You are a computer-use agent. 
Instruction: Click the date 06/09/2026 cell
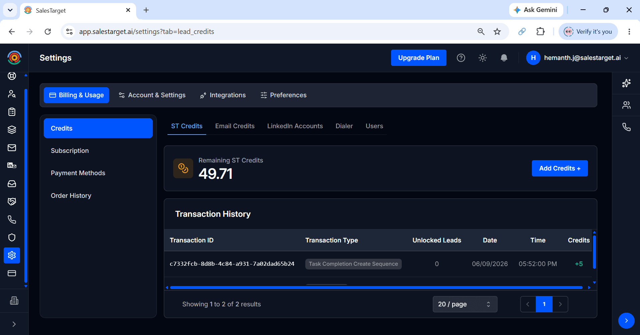[x=490, y=264]
